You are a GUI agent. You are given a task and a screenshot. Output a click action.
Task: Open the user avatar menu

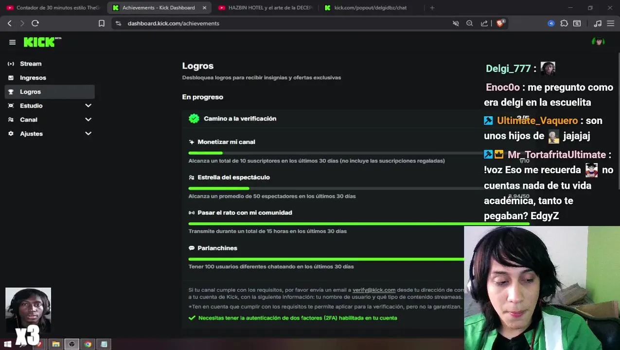(x=598, y=42)
